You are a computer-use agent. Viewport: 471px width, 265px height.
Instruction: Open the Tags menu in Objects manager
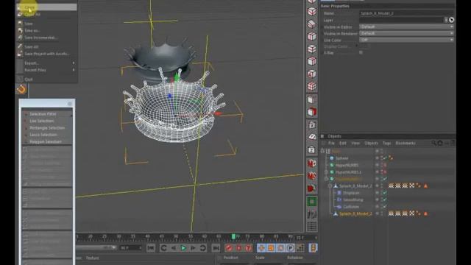(x=386, y=143)
